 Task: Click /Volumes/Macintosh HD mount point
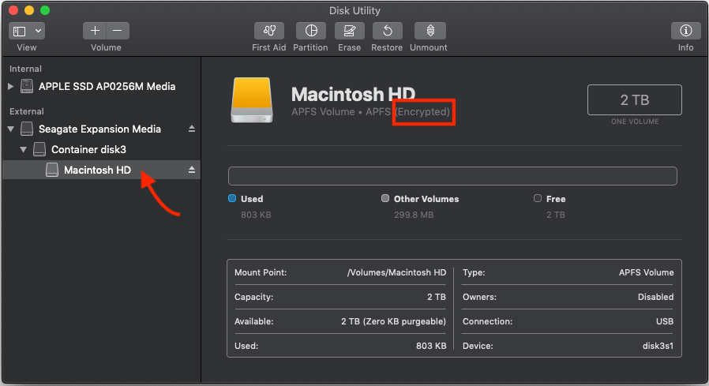(396, 272)
